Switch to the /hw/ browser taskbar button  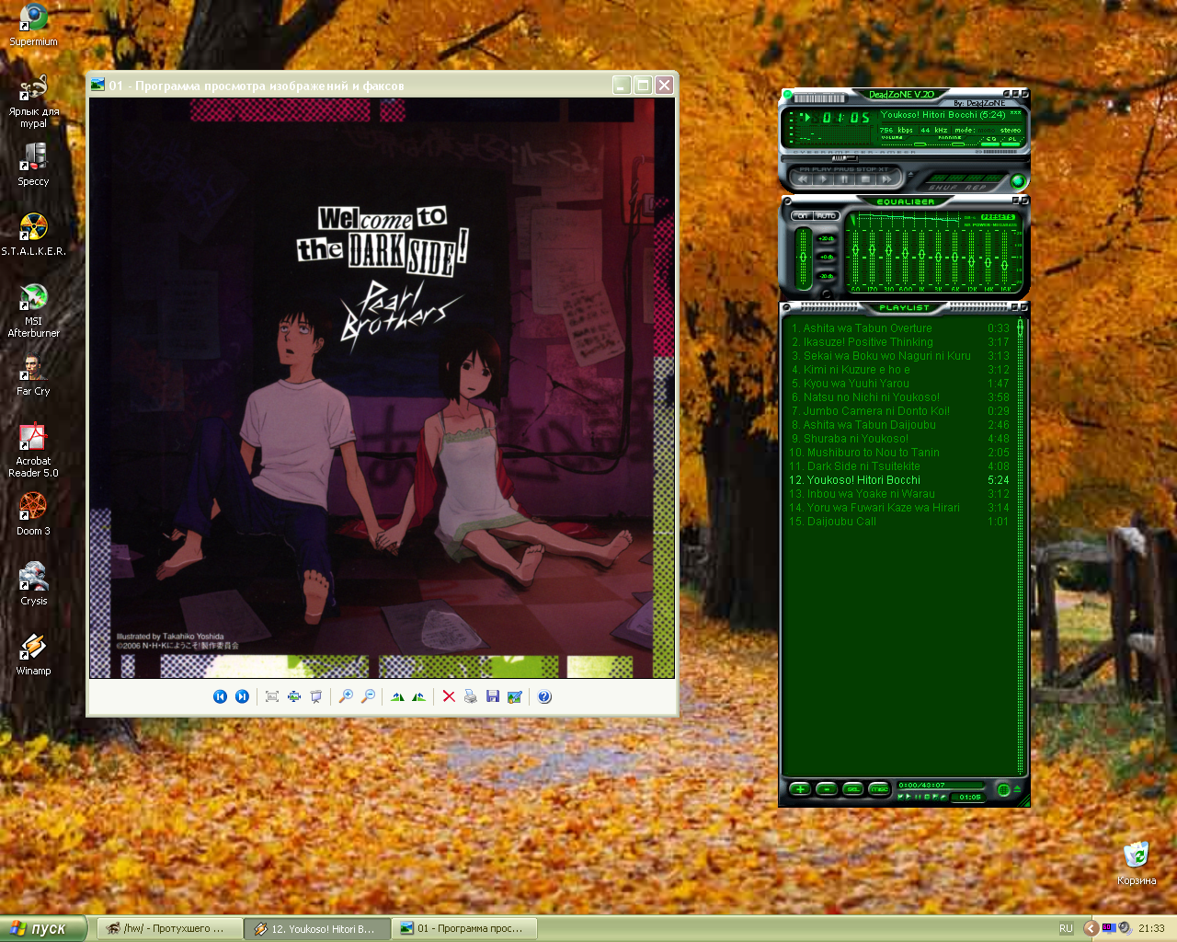169,929
